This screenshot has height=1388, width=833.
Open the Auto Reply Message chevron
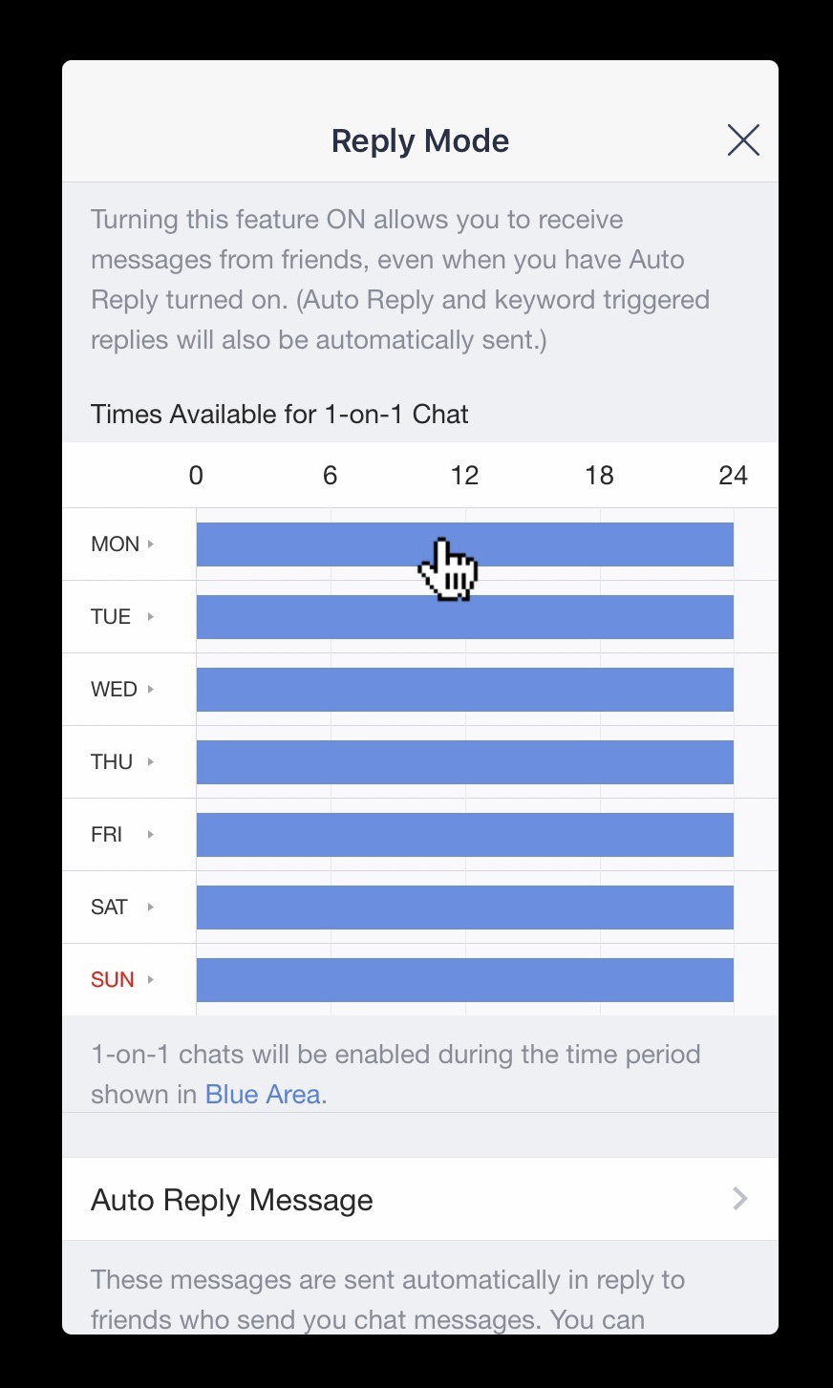point(740,1199)
